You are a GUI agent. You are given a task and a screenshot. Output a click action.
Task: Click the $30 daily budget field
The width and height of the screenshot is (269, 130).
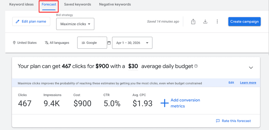133,66
